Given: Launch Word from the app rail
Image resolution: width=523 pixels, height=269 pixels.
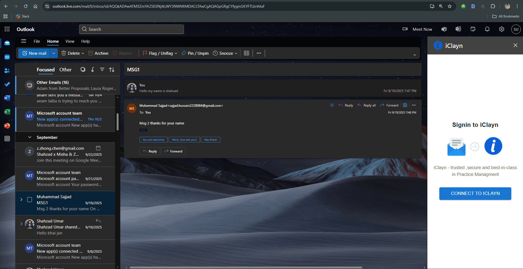Looking at the screenshot, I should (7, 98).
